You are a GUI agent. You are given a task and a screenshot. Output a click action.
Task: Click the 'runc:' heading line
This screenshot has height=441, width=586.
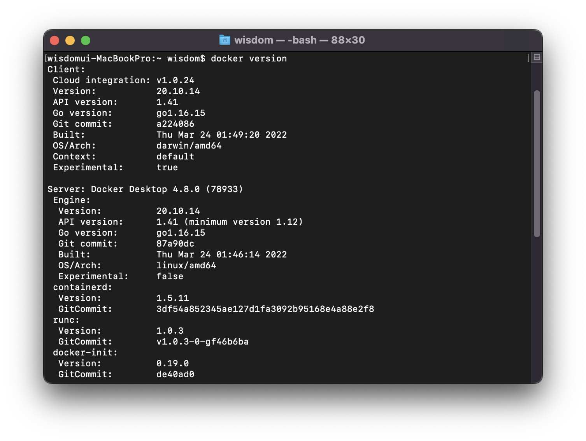click(x=66, y=320)
